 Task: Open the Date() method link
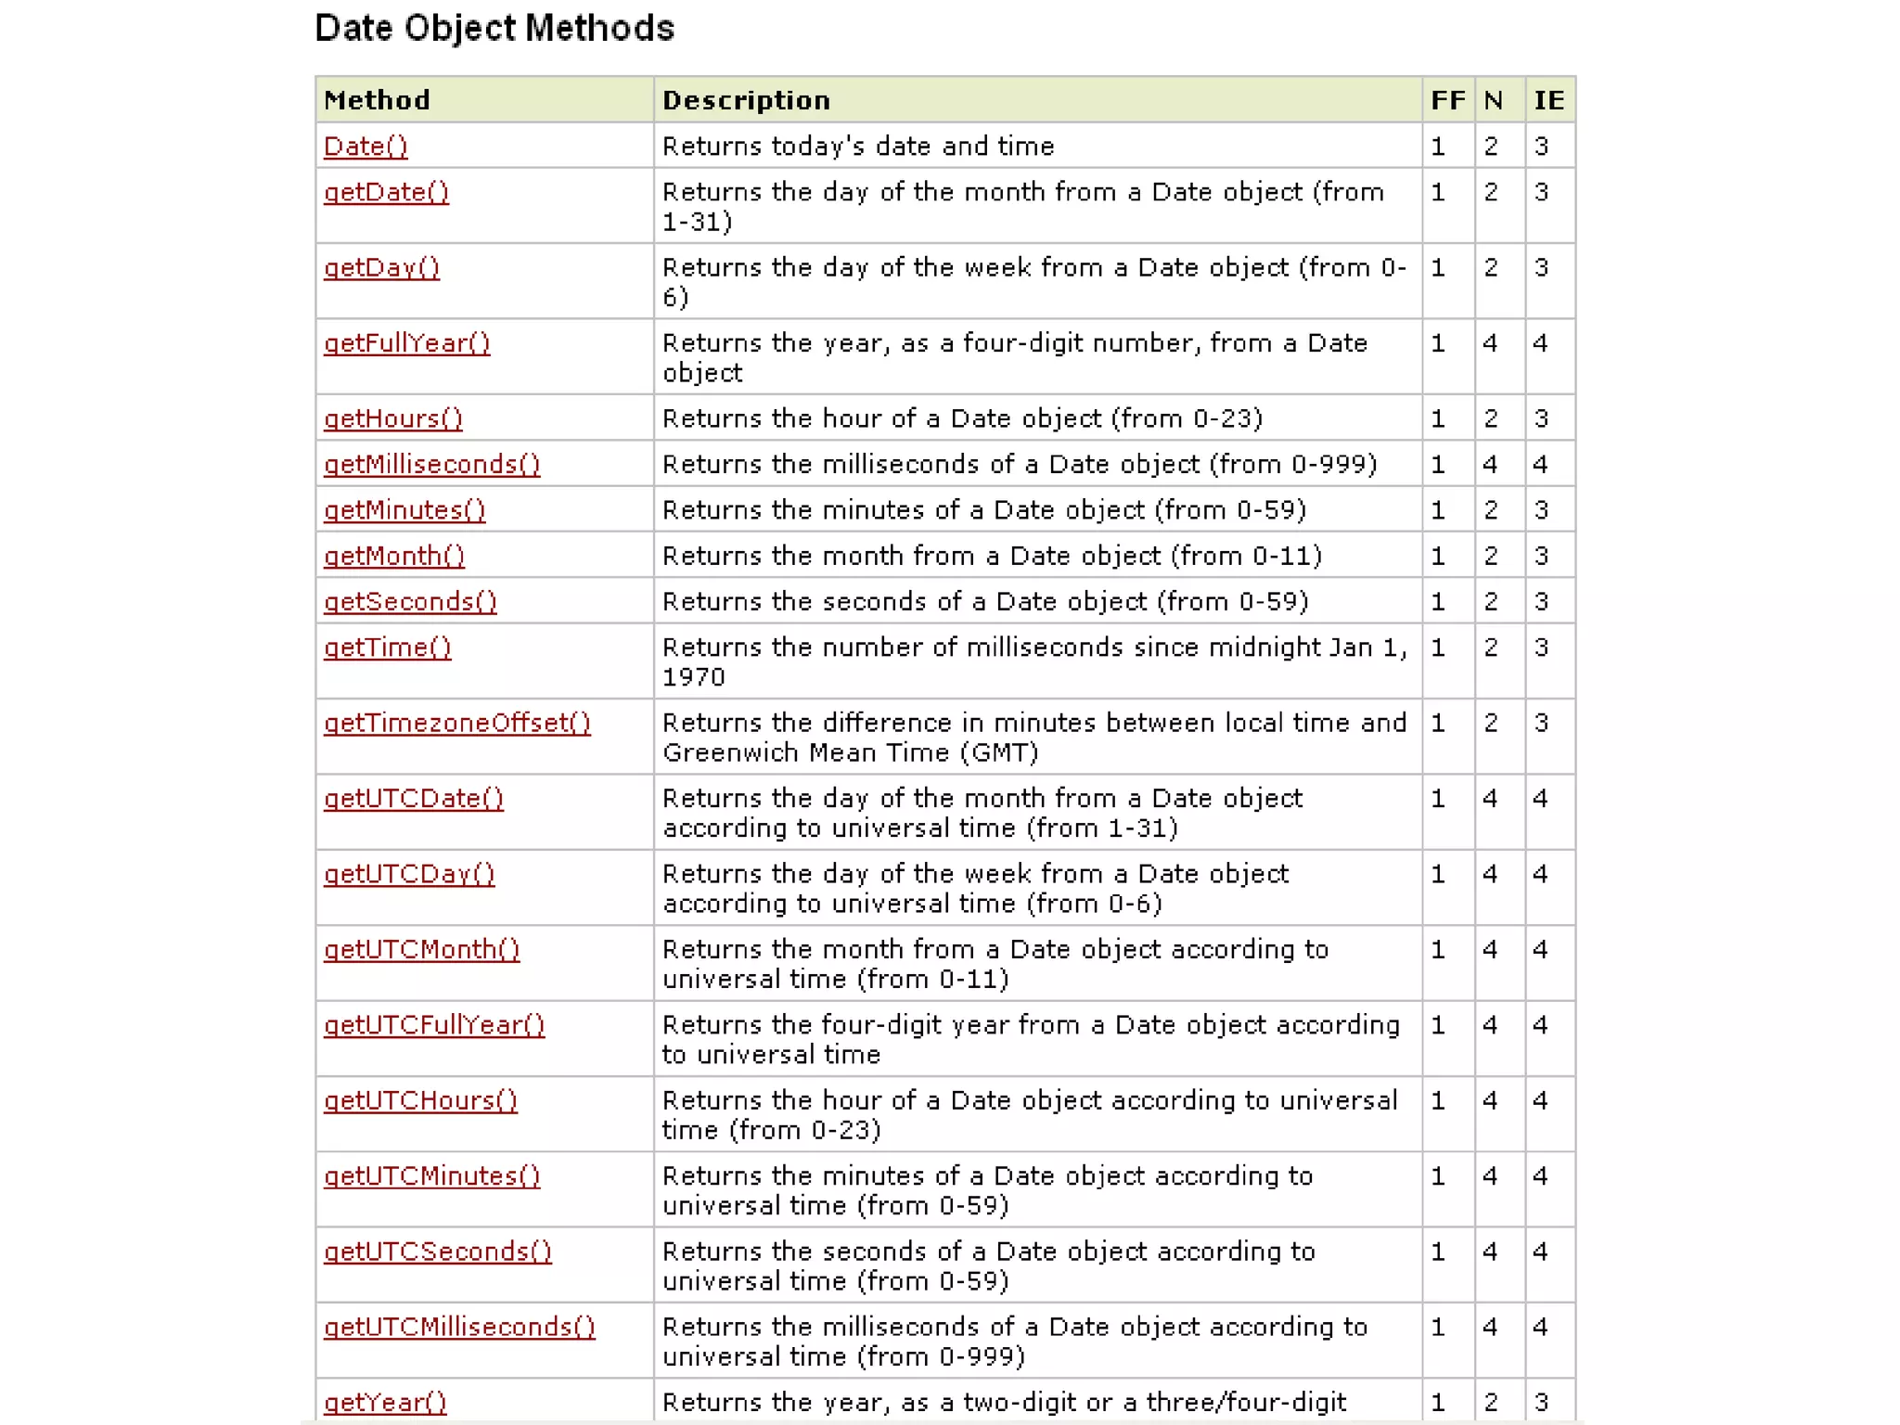point(365,147)
